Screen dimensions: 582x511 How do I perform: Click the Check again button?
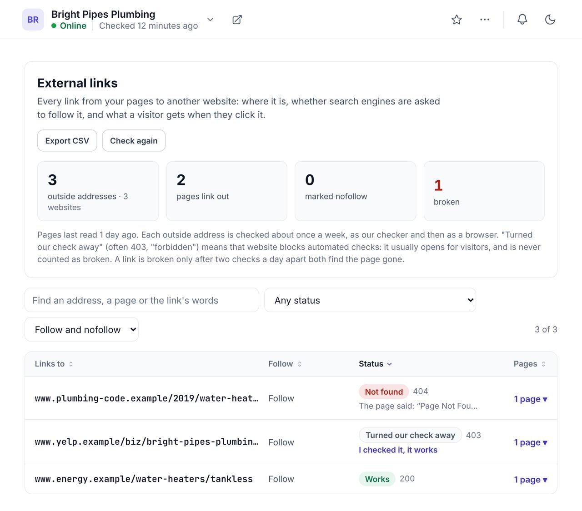coord(134,141)
